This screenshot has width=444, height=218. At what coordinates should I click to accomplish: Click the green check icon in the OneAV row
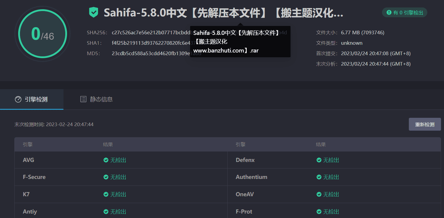tap(319, 194)
